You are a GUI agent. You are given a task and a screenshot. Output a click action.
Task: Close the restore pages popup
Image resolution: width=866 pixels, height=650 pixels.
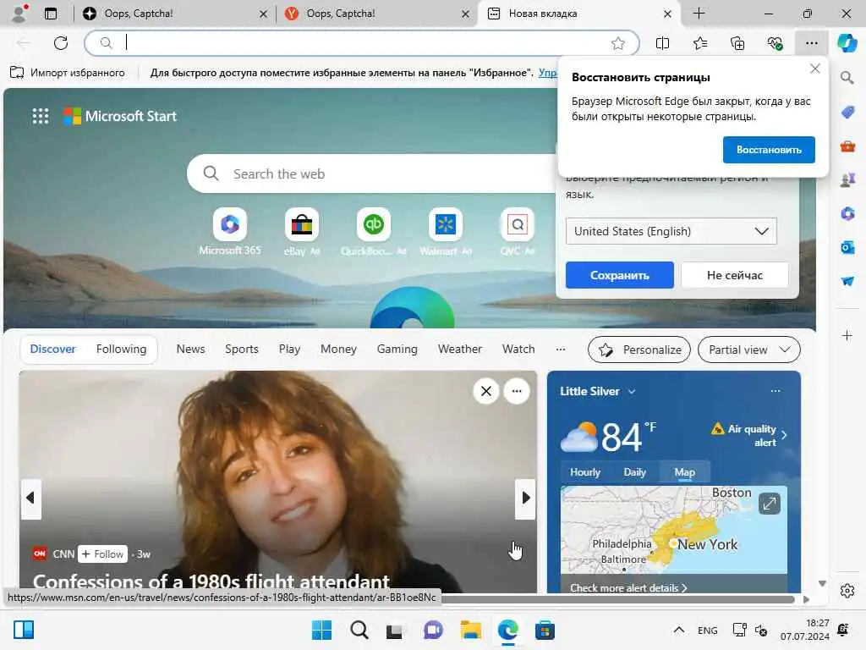click(815, 69)
